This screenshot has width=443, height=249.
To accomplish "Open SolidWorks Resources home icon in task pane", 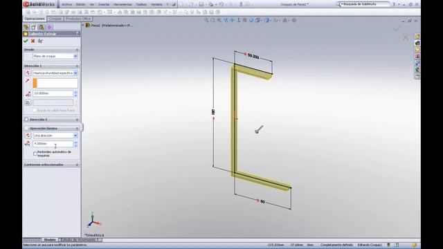I will tap(417, 37).
